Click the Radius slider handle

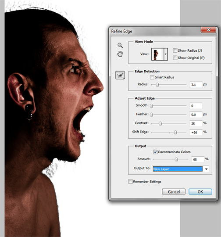(x=157, y=85)
